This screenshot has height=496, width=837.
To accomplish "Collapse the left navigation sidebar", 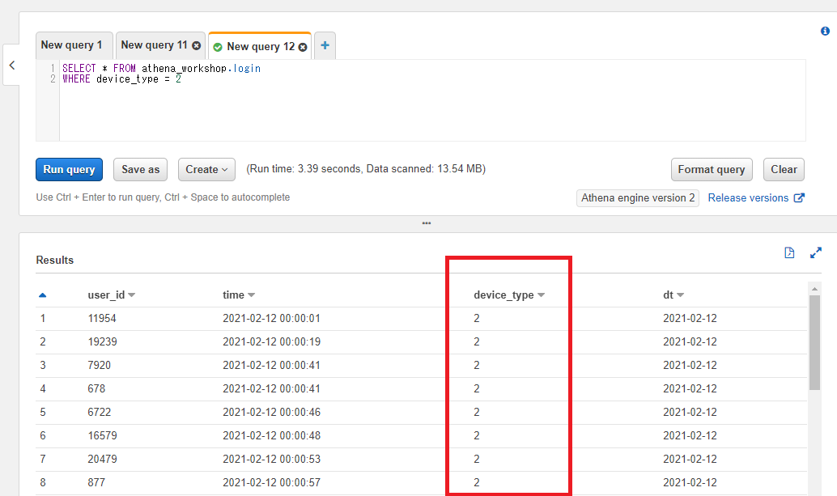I will pyautogui.click(x=11, y=65).
